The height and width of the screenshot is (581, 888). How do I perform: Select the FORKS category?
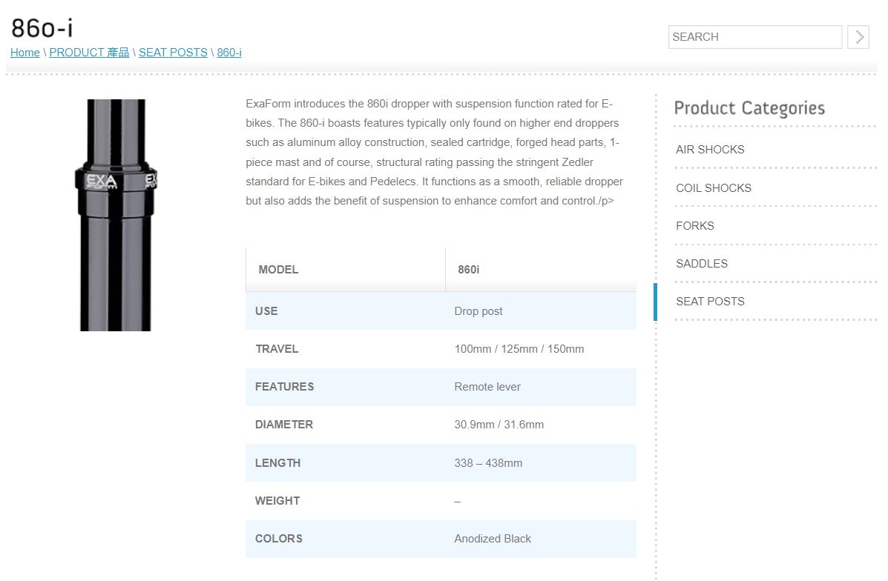click(x=695, y=226)
